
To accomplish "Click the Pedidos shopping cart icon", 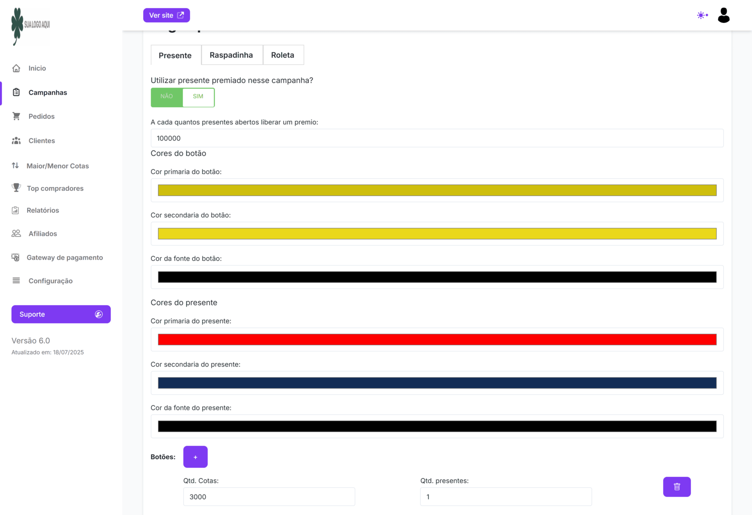I will click(x=16, y=116).
